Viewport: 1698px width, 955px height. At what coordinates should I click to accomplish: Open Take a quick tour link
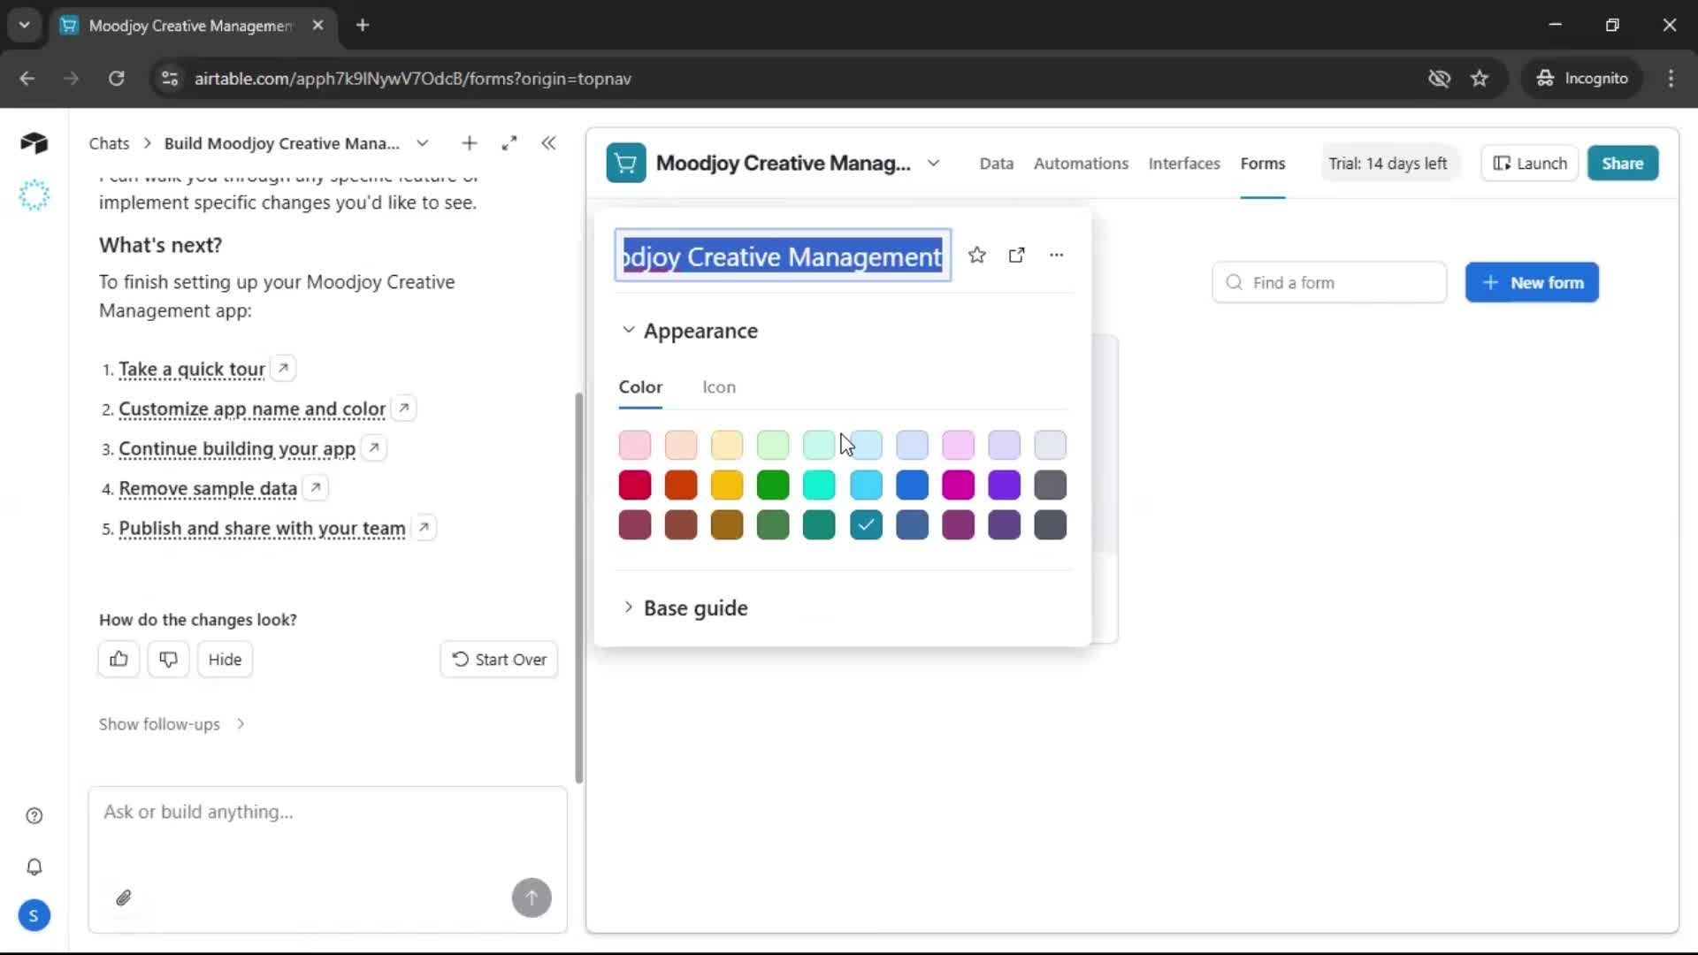tap(192, 369)
